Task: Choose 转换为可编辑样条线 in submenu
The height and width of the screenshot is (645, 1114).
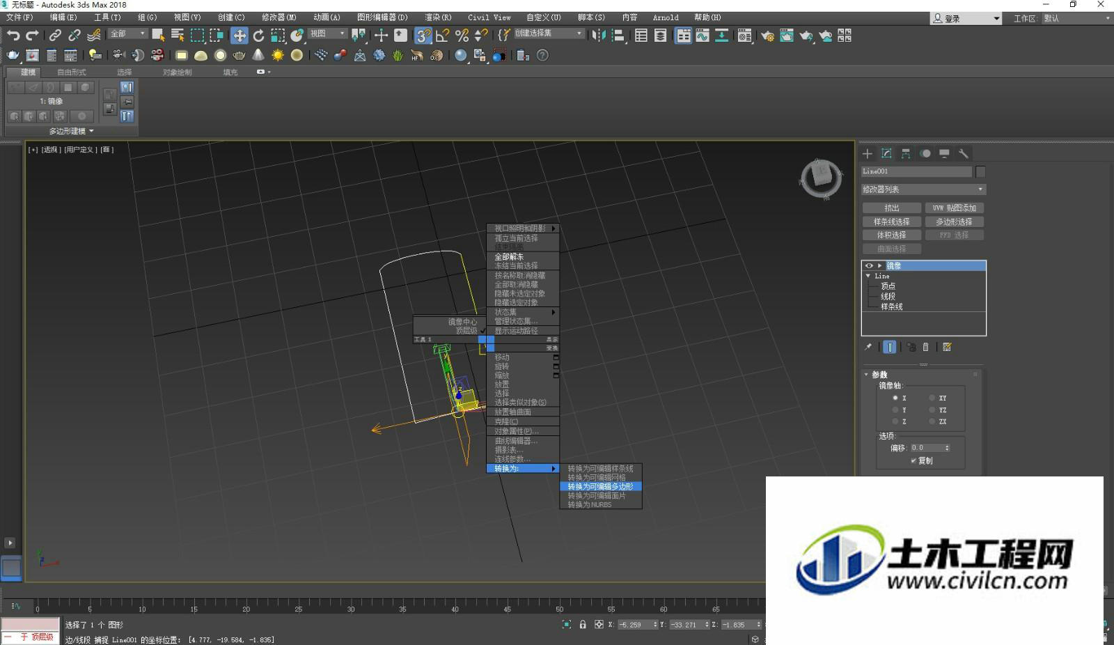Action: [601, 469]
